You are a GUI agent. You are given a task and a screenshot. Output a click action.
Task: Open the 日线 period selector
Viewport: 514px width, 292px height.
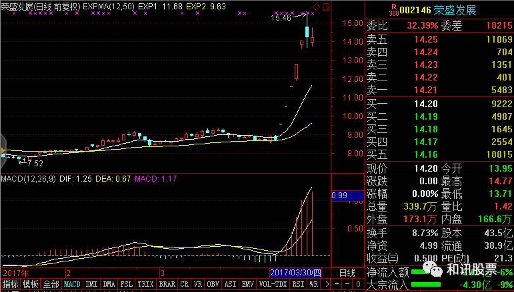click(x=347, y=273)
